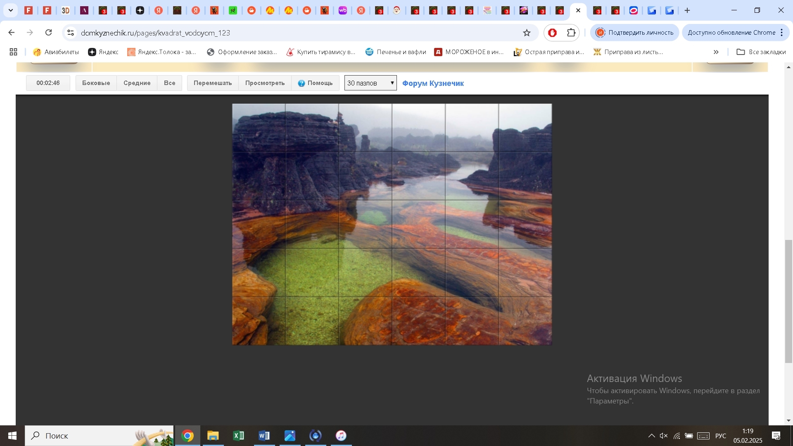Open Photos app from the taskbar
The height and width of the screenshot is (446, 793).
pos(290,436)
